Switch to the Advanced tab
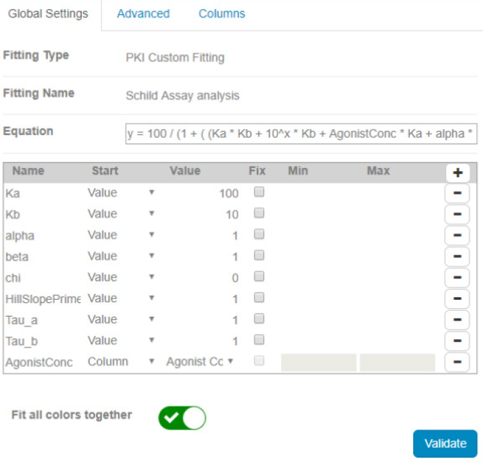This screenshot has width=483, height=462. 143,14
